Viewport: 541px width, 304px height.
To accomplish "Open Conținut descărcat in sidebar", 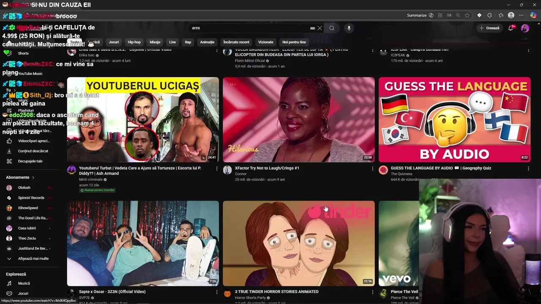I will 29,151.
